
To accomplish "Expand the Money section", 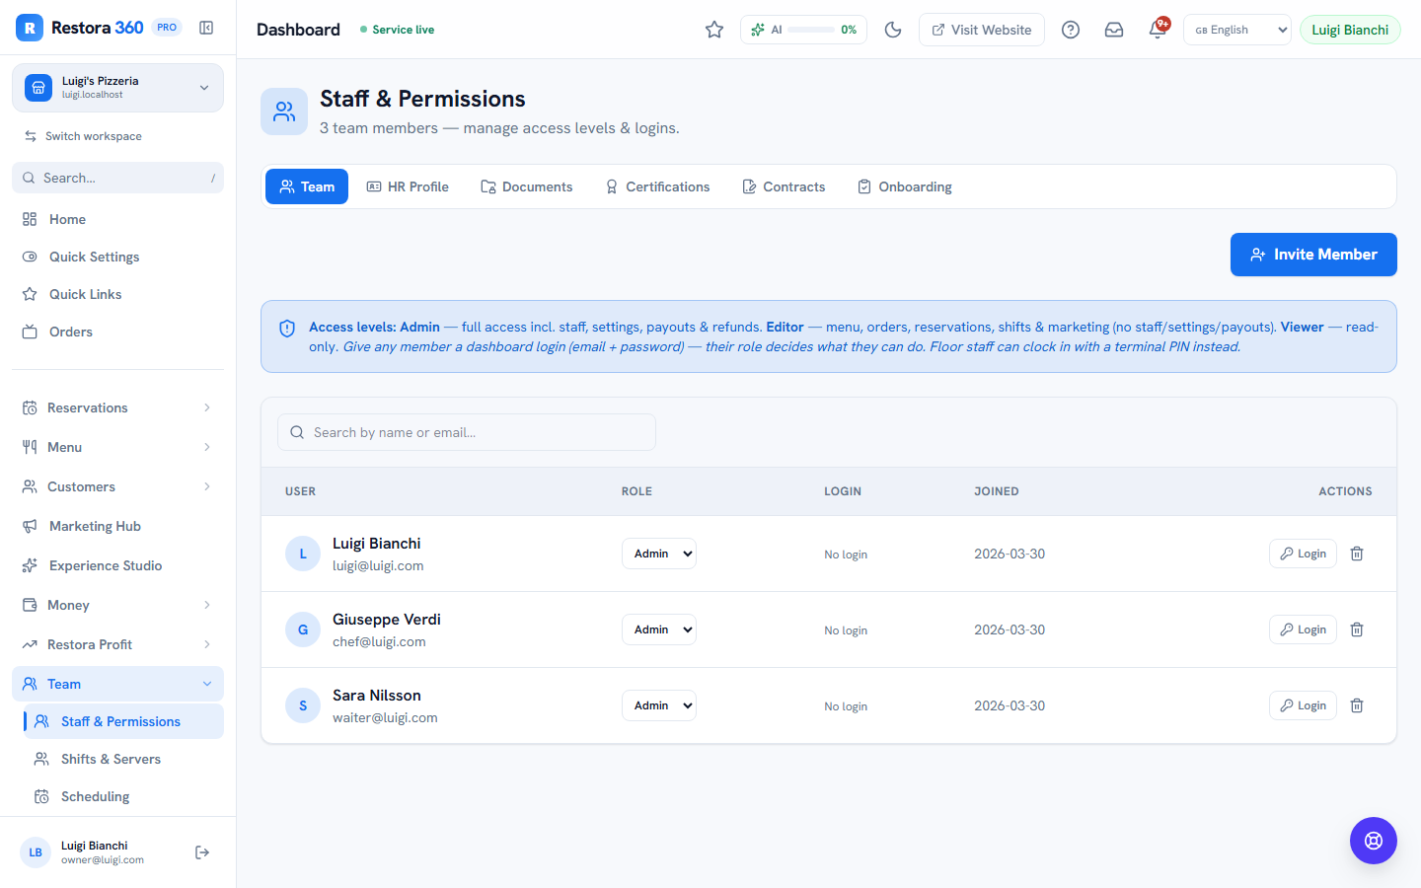I will pos(117,605).
